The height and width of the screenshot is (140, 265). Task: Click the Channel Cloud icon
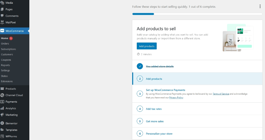point(2,95)
